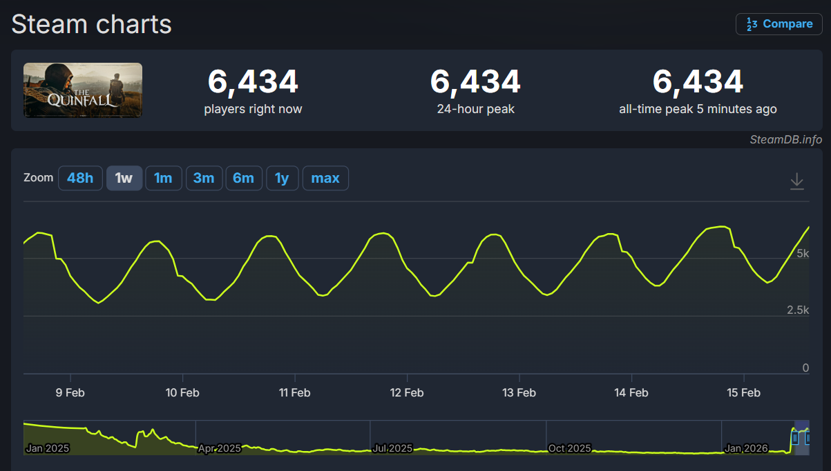Switch zoom to 3m
Viewport: 831px width, 471px height.
click(x=203, y=179)
